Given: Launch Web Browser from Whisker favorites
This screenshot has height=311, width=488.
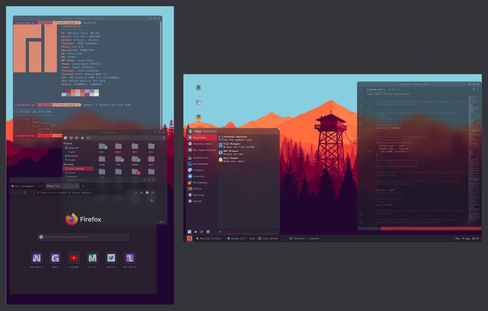Looking at the screenshot, I should tap(248, 153).
